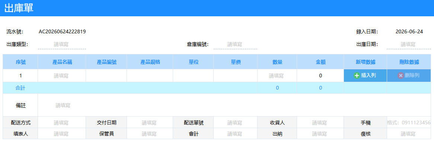The height and width of the screenshot is (144, 434).
Task: Click the 單位 column header
Action: tap(193, 62)
